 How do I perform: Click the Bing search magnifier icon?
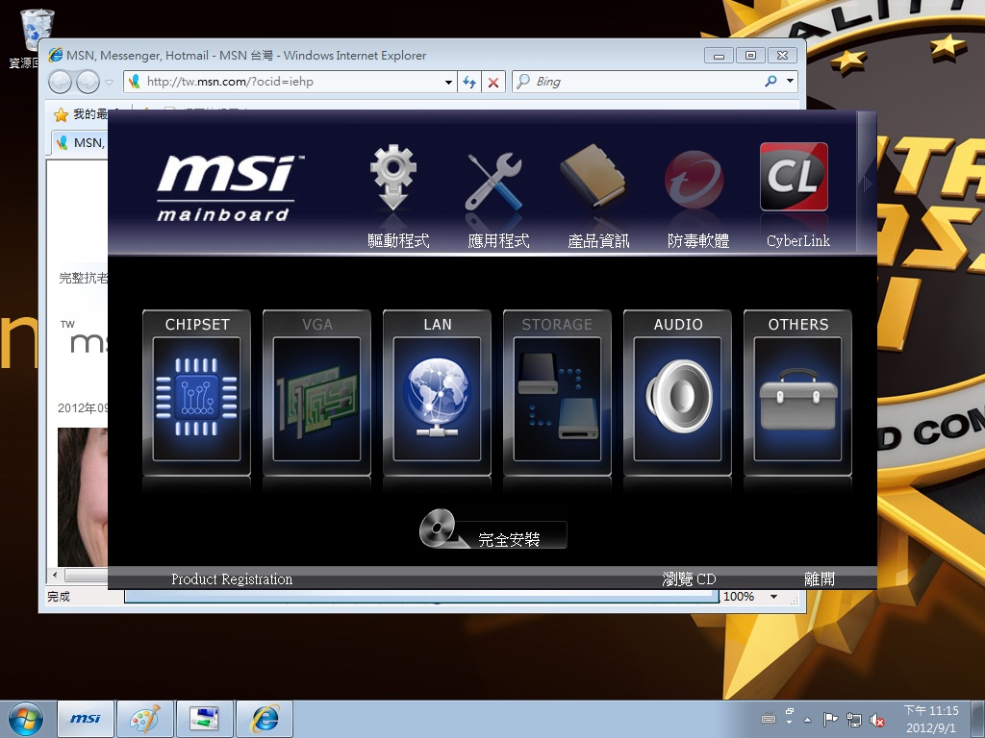pyautogui.click(x=770, y=81)
